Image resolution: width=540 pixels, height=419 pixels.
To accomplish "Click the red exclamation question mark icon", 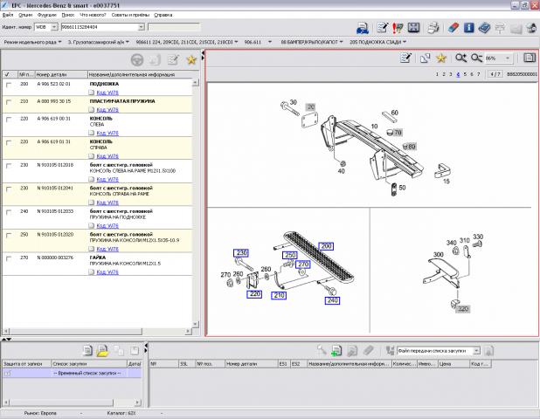I will (398, 28).
